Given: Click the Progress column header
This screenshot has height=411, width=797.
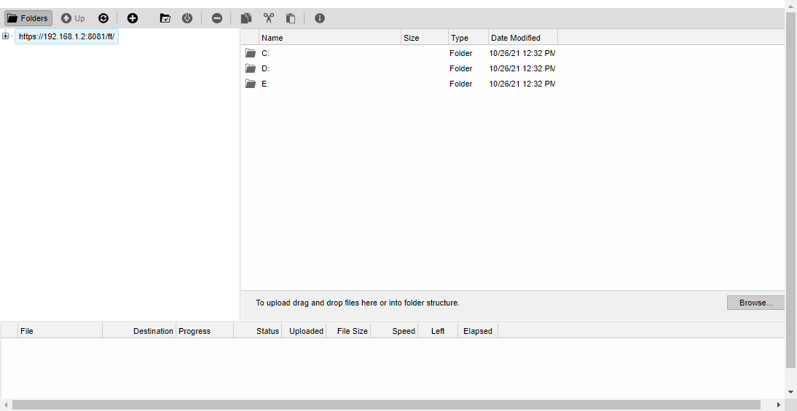Looking at the screenshot, I should 205,331.
